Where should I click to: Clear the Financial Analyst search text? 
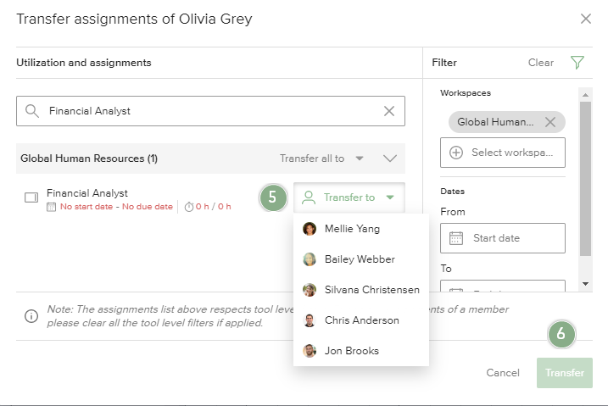point(389,111)
